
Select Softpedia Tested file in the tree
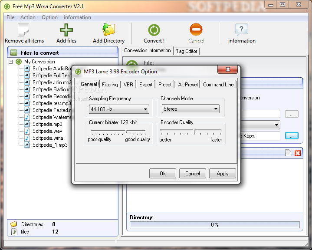tap(52, 110)
